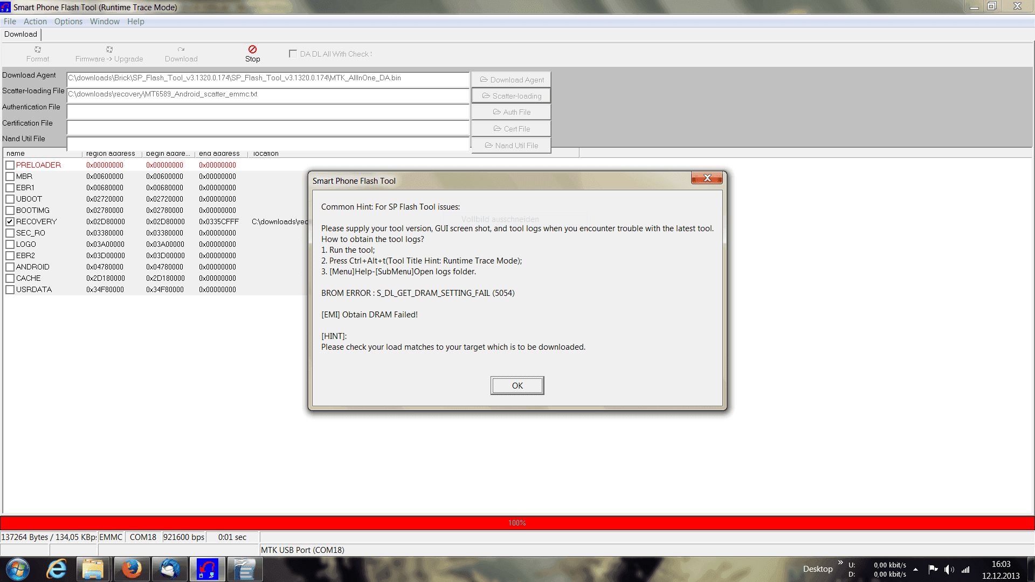Check the UBOOT partition checkbox
This screenshot has height=582, width=1035.
[10, 199]
